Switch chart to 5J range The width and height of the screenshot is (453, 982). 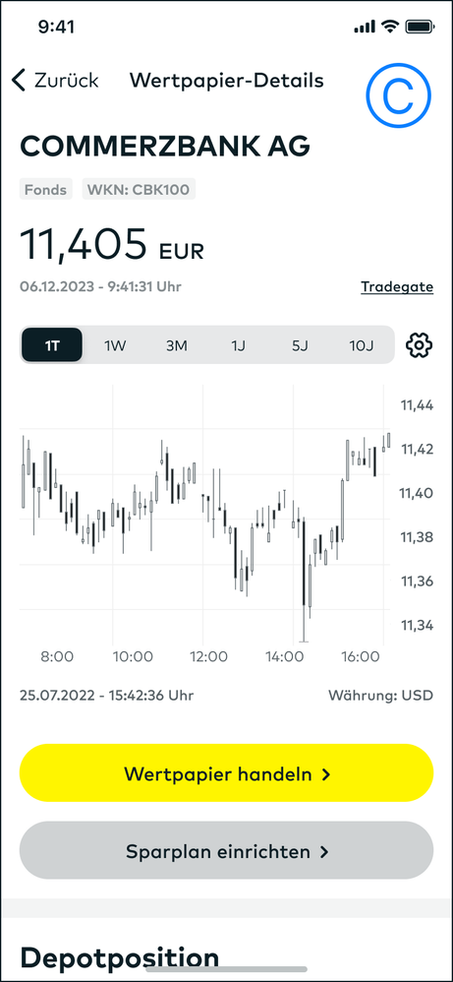pos(299,345)
